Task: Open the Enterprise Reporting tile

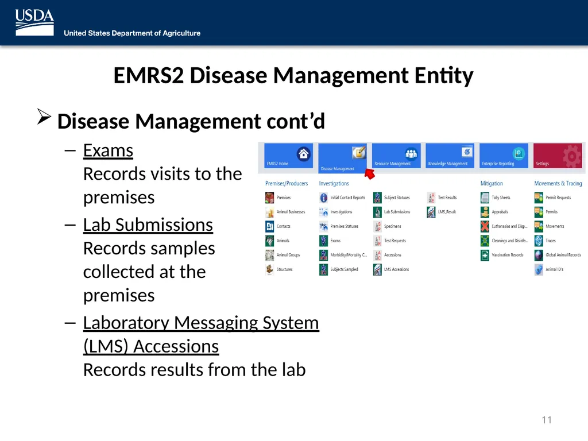Action: [x=504, y=156]
